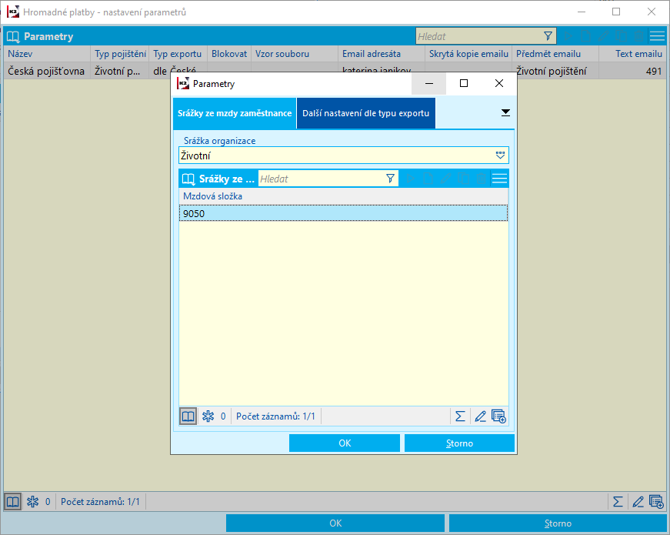Click copy record icon in Srážky ze toolbar

pyautogui.click(x=463, y=179)
